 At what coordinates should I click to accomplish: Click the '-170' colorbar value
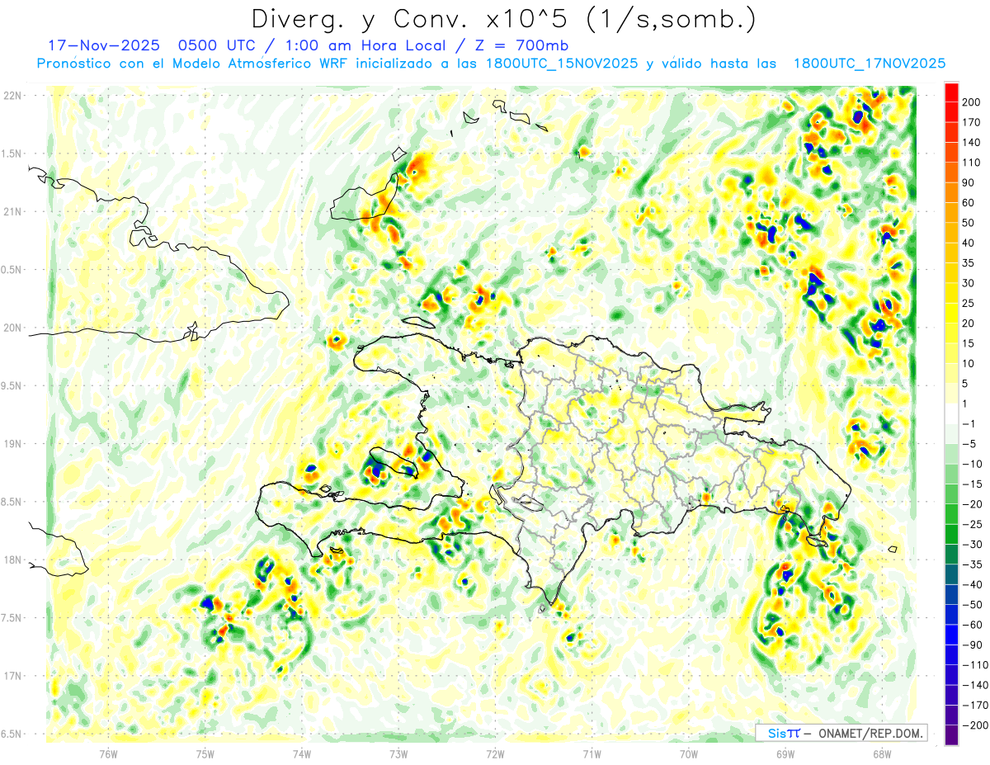977,706
